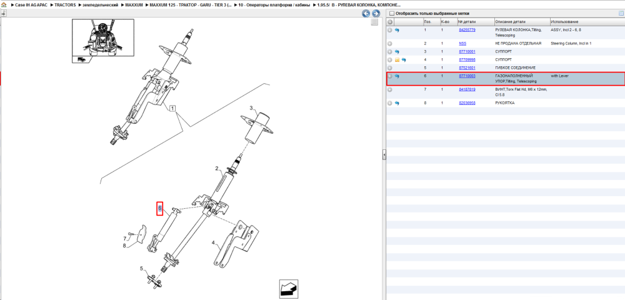Open part number link 87709998
The width and height of the screenshot is (625, 300).
[467, 60]
